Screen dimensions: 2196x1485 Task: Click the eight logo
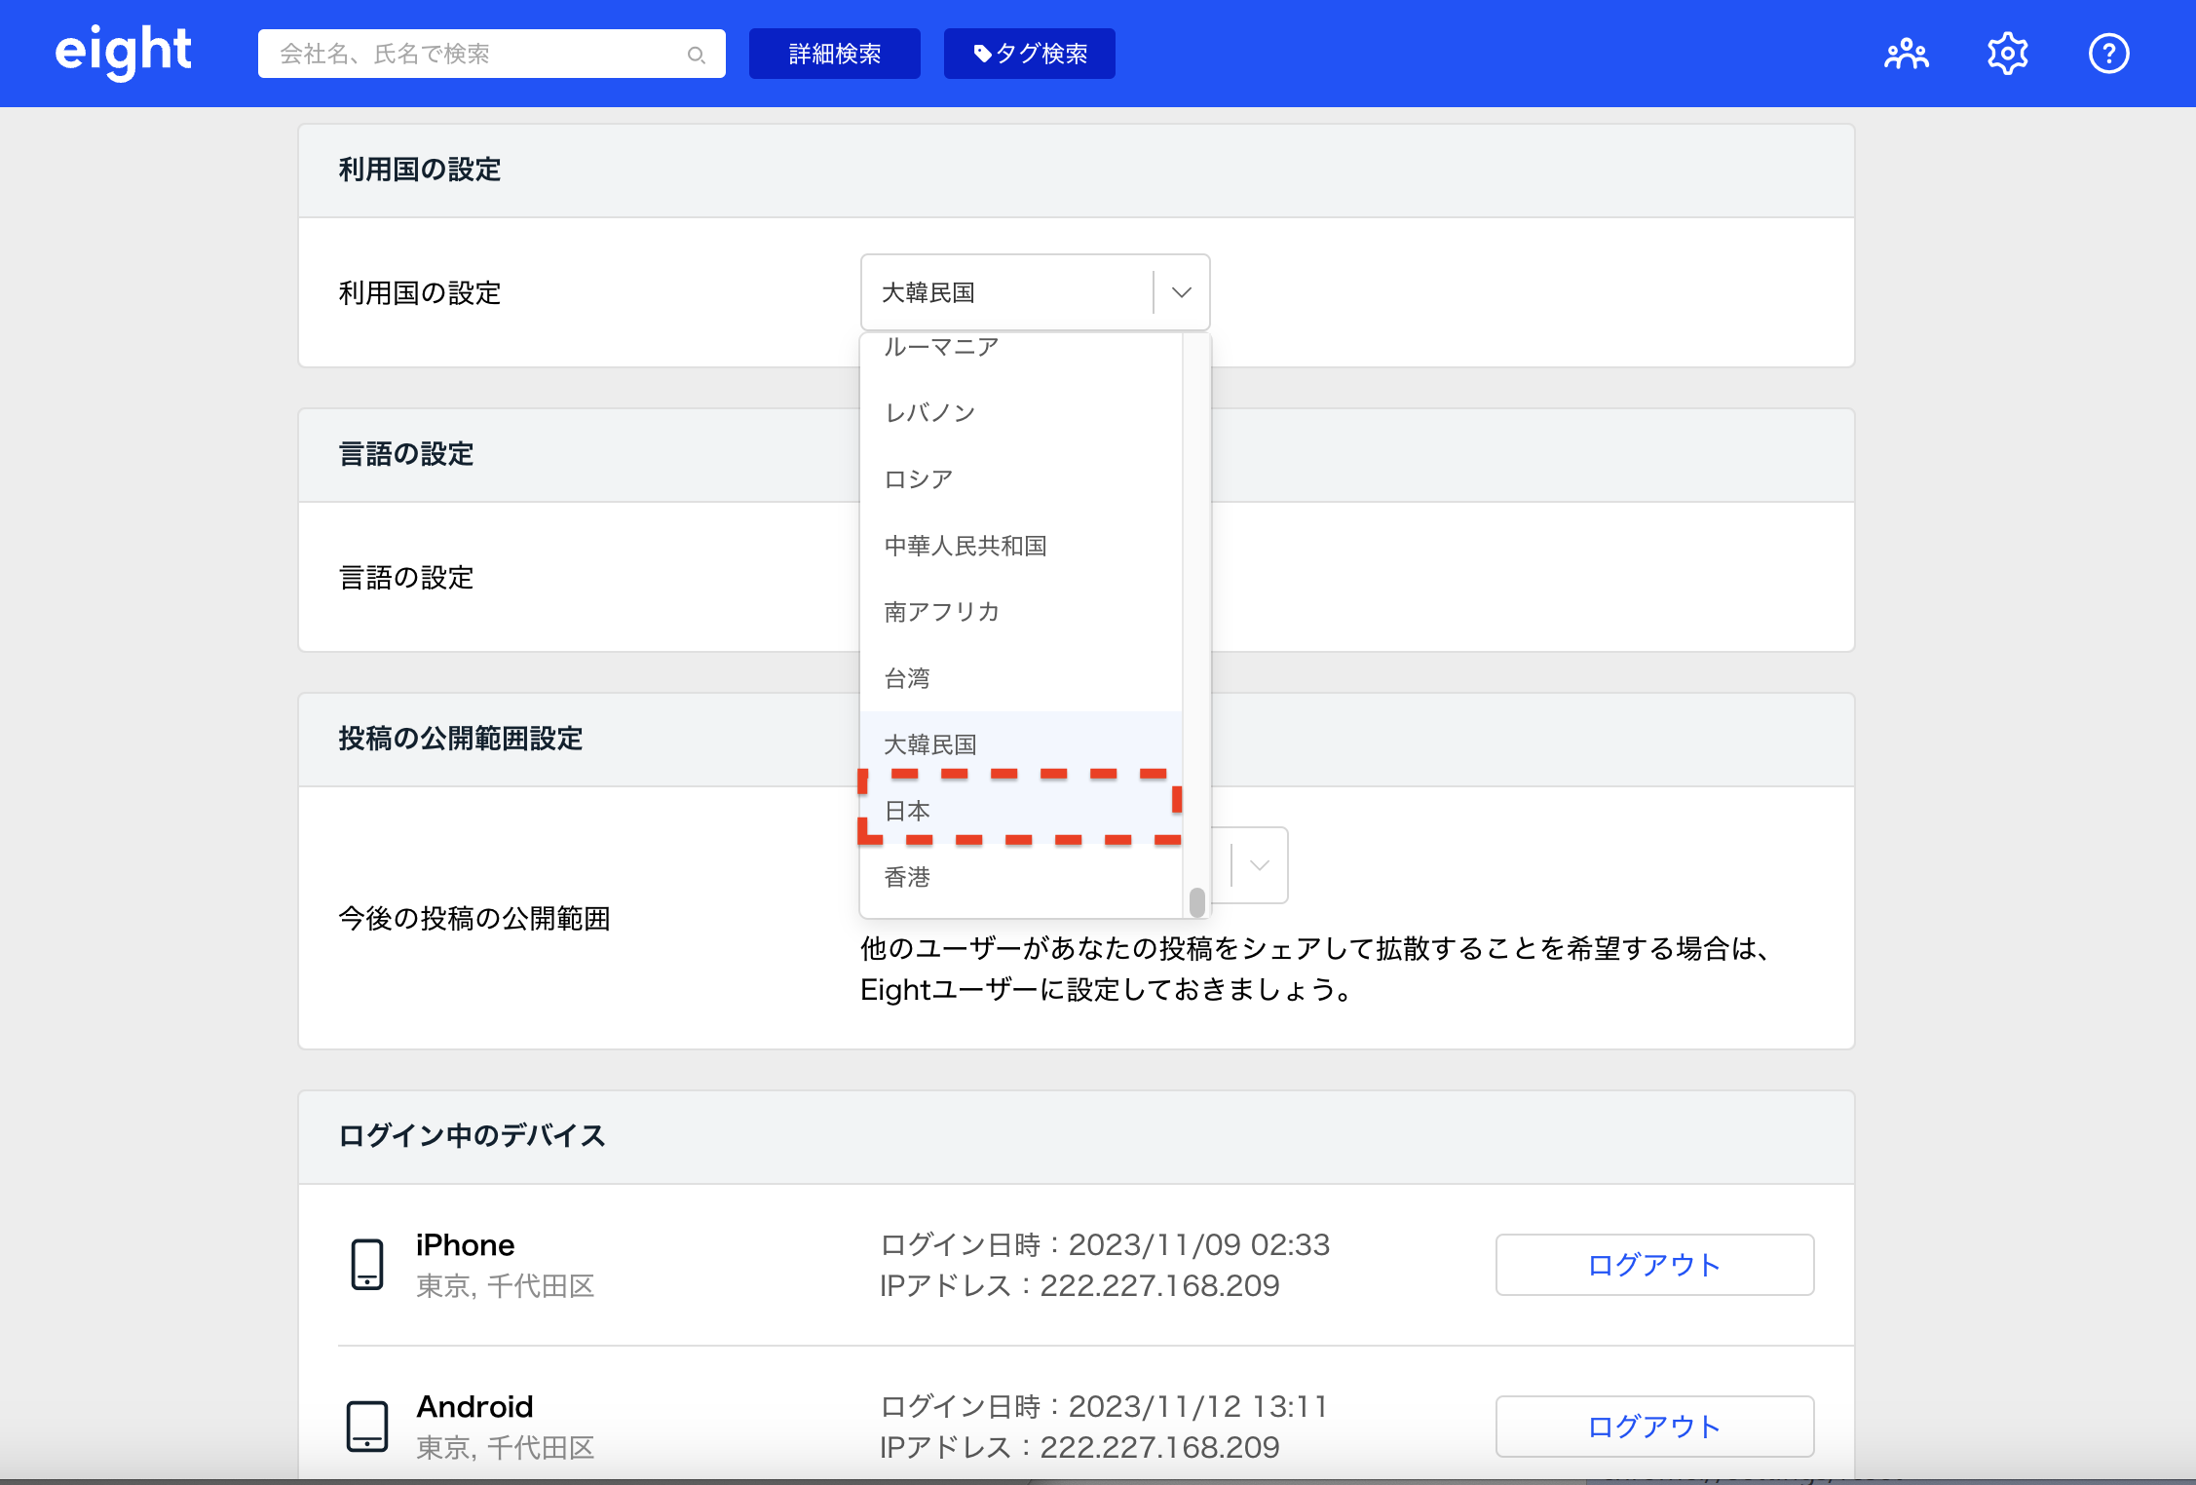point(123,53)
